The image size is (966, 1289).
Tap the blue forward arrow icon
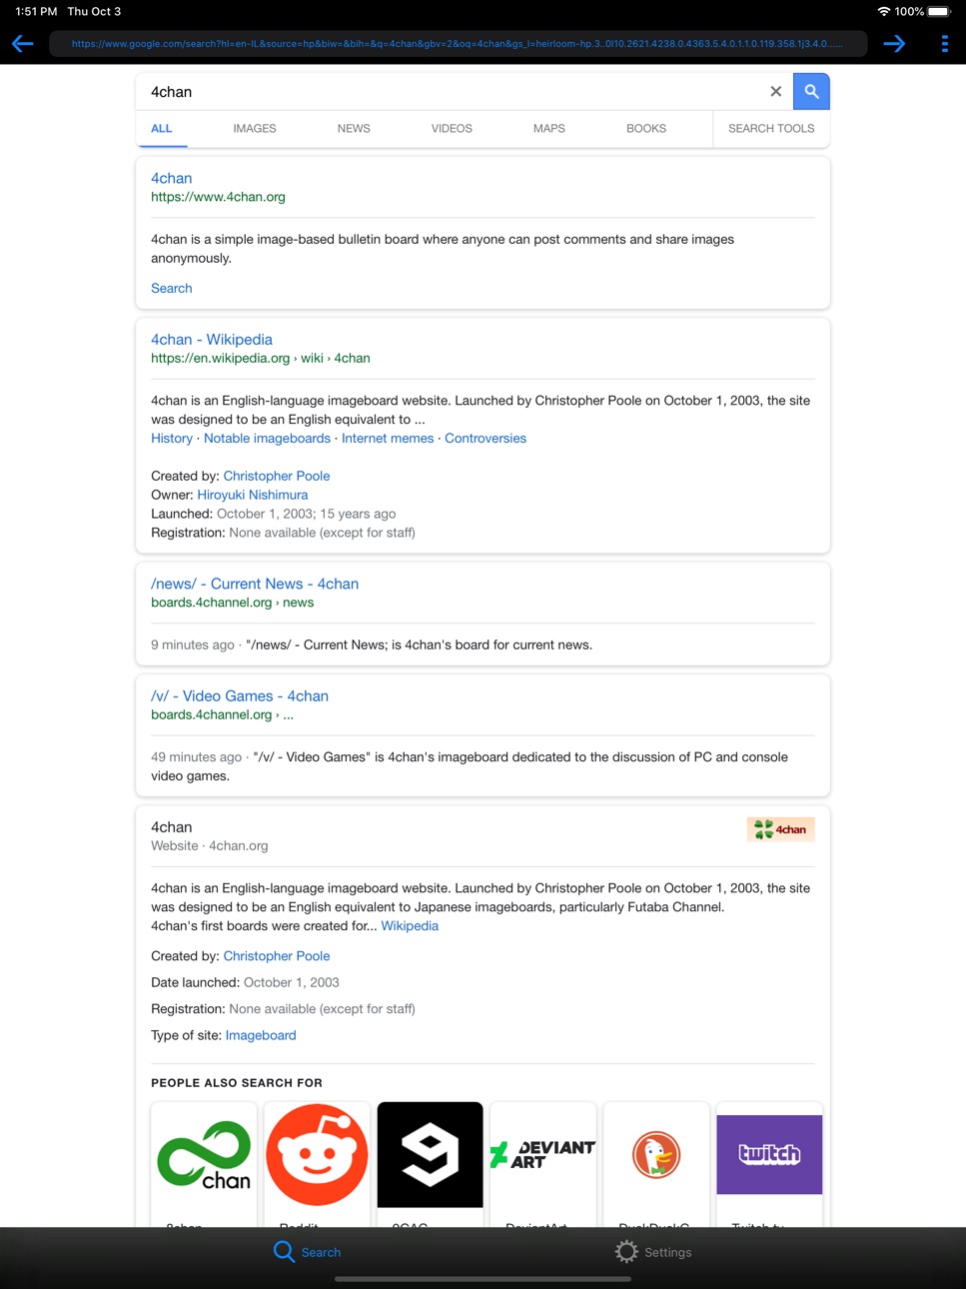click(894, 44)
